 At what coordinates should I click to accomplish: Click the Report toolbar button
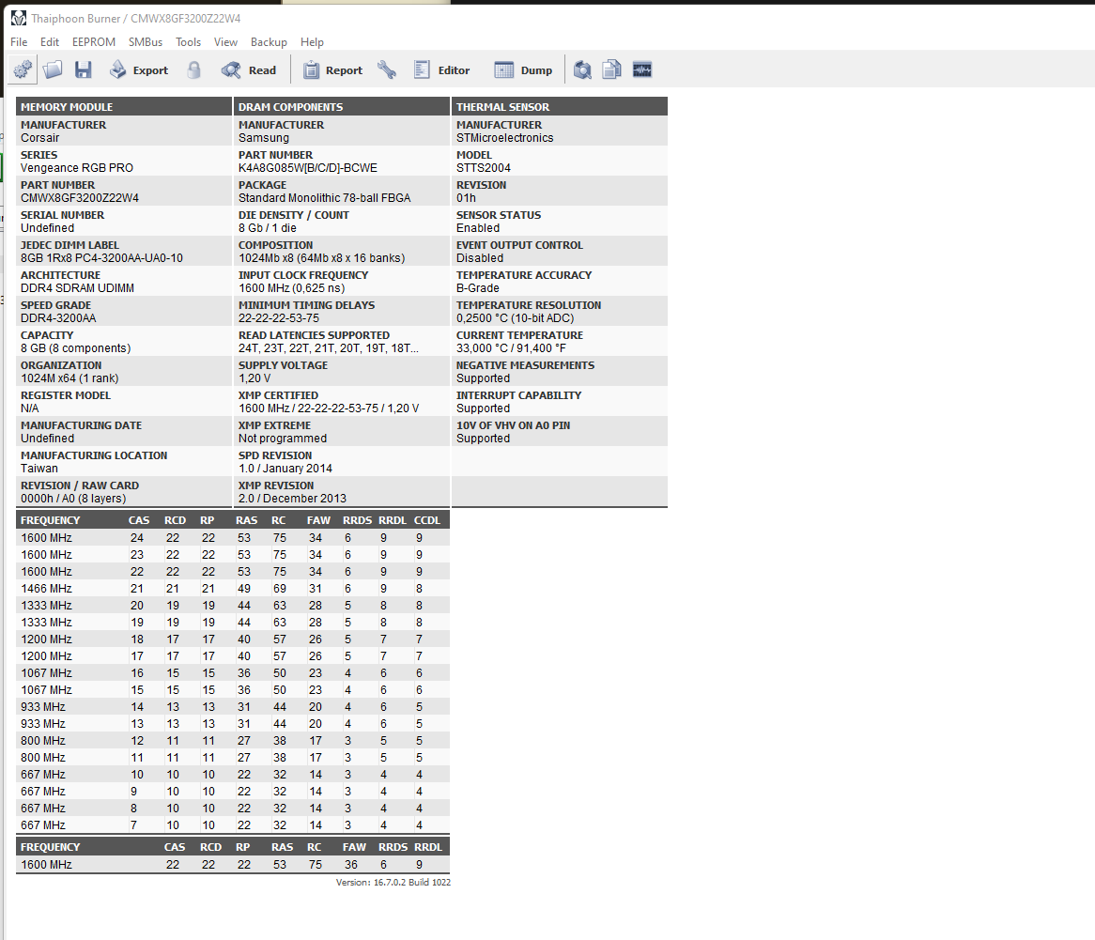click(x=333, y=69)
